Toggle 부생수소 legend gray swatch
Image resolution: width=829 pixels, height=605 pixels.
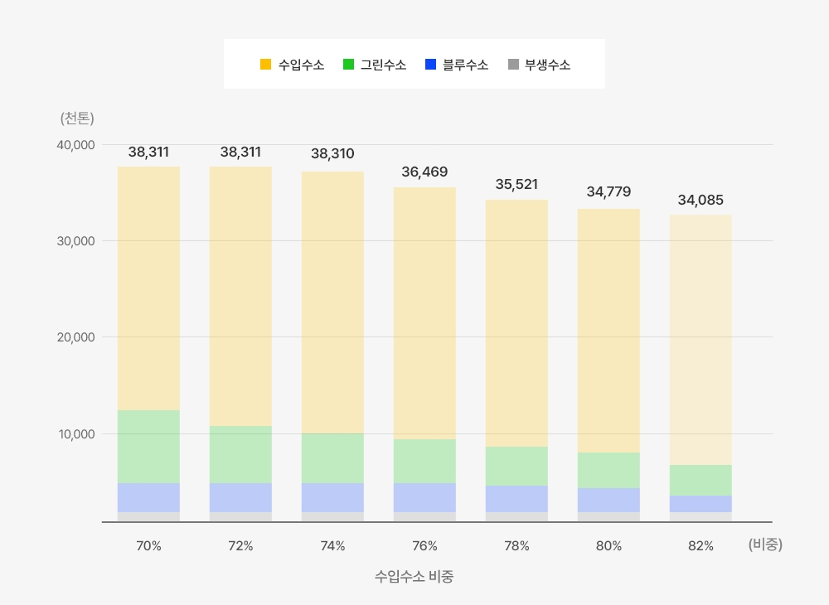[x=513, y=65]
